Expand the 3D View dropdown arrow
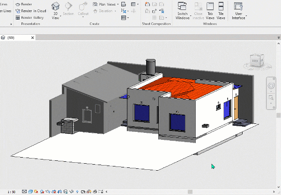The image size is (281, 195). [60, 16]
